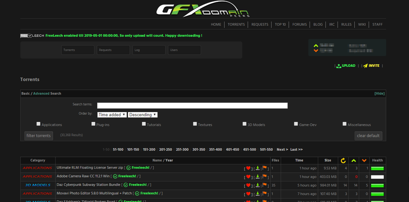Open the Time added order dropdown
The height and width of the screenshot is (202, 409).
(112, 114)
